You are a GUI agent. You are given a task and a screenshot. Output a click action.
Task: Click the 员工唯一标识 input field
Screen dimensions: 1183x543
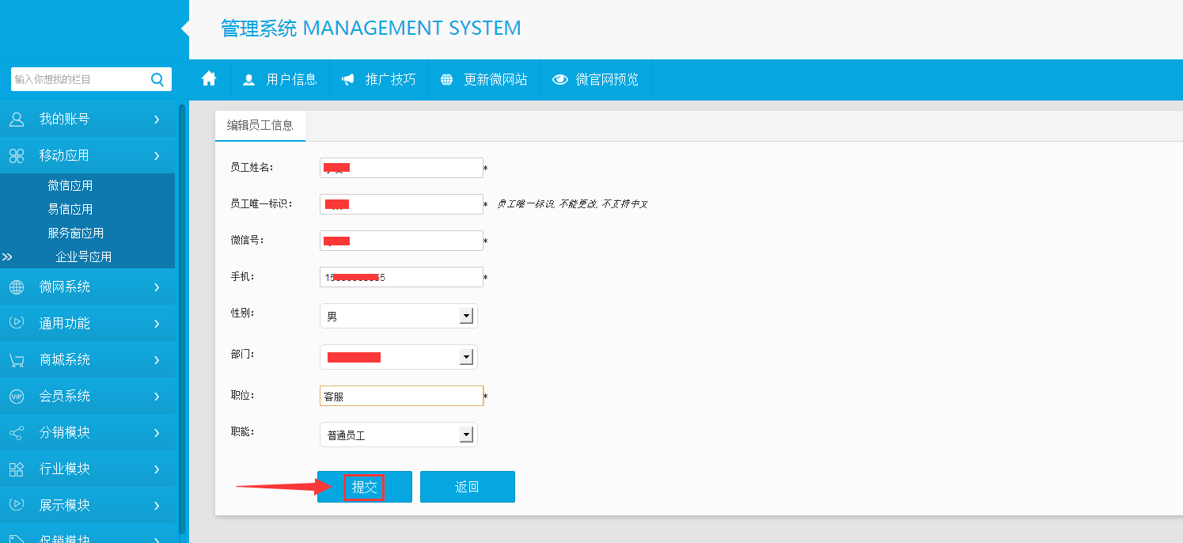(x=401, y=204)
